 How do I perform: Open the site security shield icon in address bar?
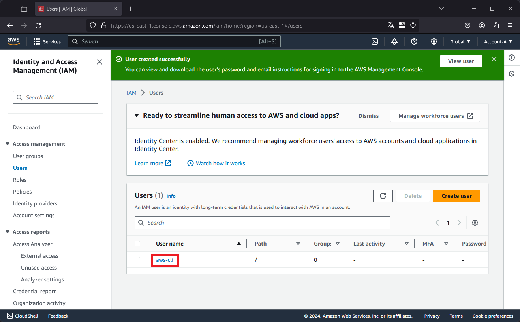[93, 25]
